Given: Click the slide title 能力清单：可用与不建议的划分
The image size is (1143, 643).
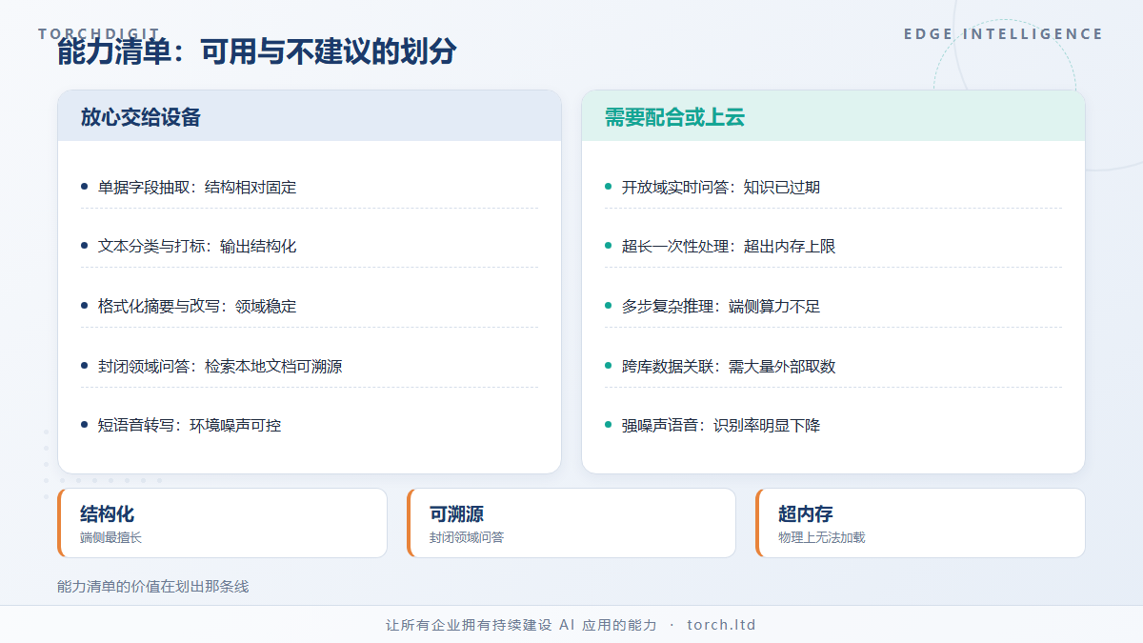Looking at the screenshot, I should pos(257,51).
